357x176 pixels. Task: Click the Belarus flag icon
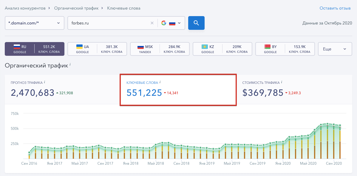tap(267, 47)
